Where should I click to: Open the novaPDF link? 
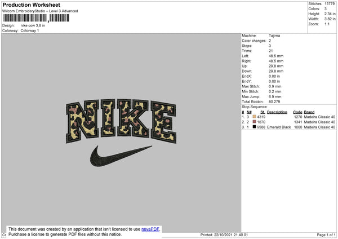tap(150, 229)
